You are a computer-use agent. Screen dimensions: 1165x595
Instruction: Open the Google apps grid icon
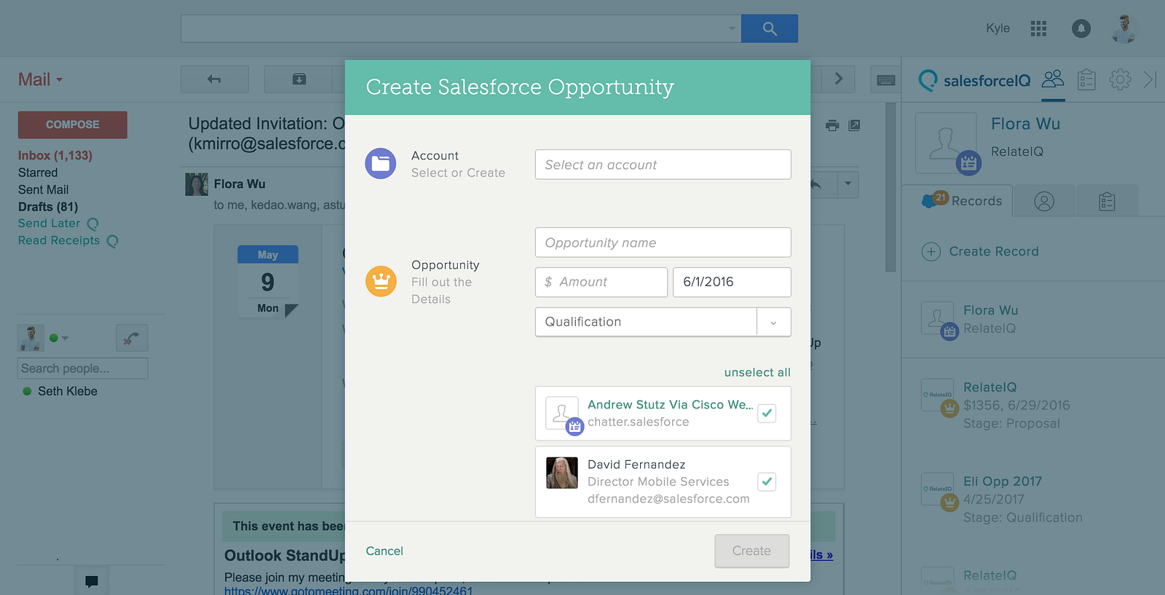click(1038, 28)
